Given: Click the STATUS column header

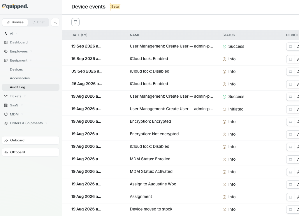Looking at the screenshot, I should 229,35.
